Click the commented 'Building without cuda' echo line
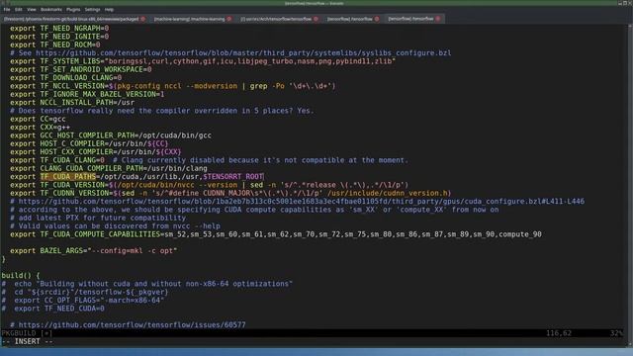 coord(147,284)
